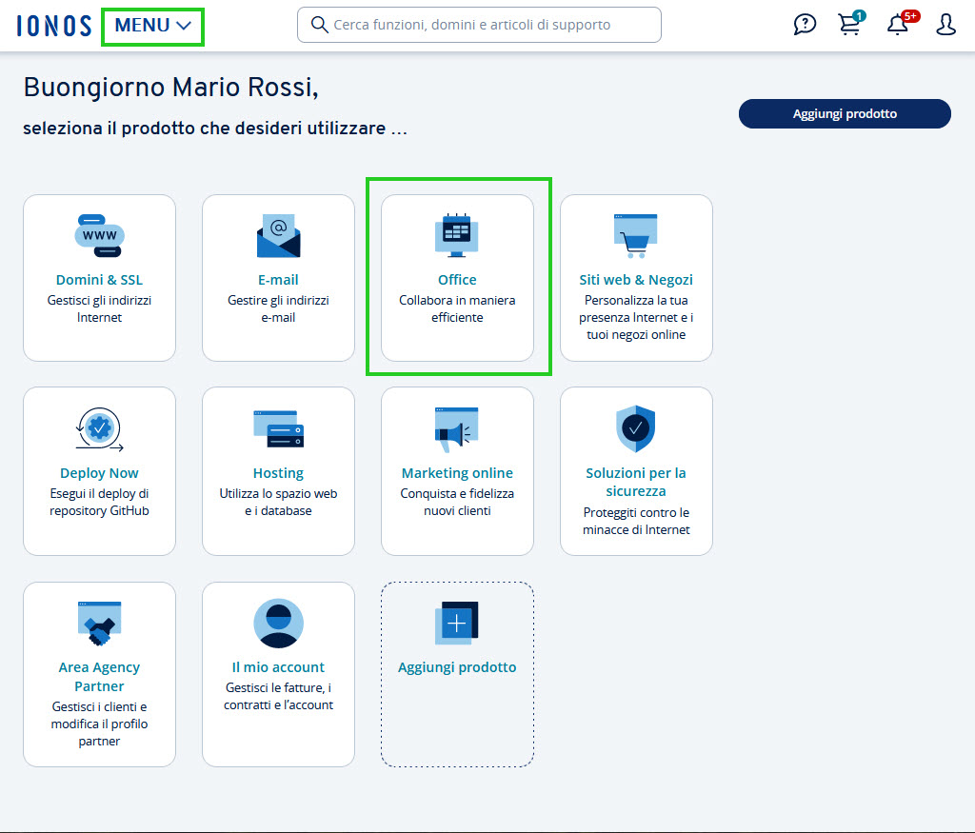Click the search field for functions and domains
The image size is (975, 833).
479,25
